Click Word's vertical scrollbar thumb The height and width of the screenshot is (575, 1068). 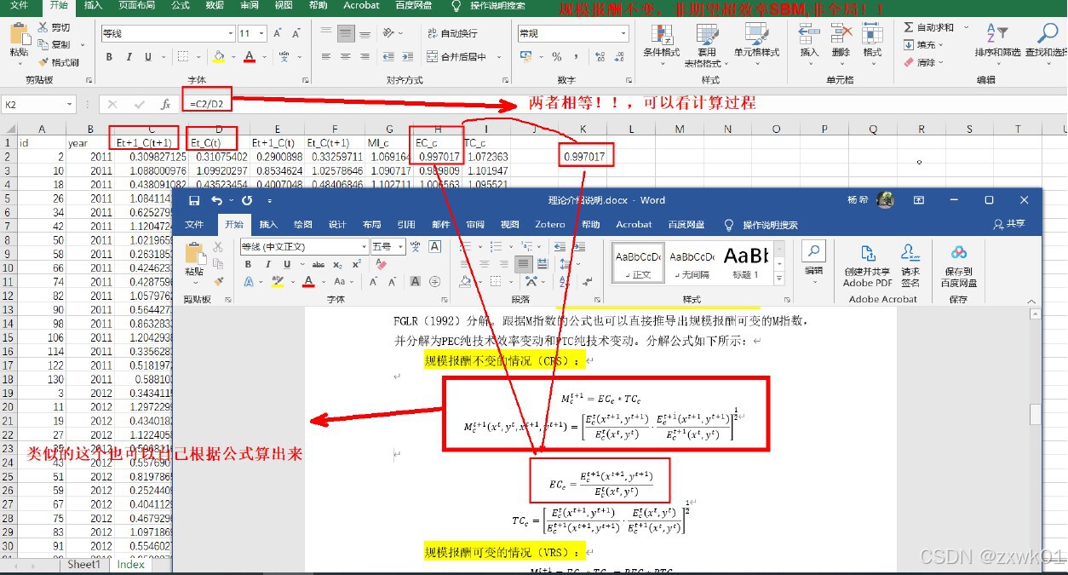point(1035,414)
